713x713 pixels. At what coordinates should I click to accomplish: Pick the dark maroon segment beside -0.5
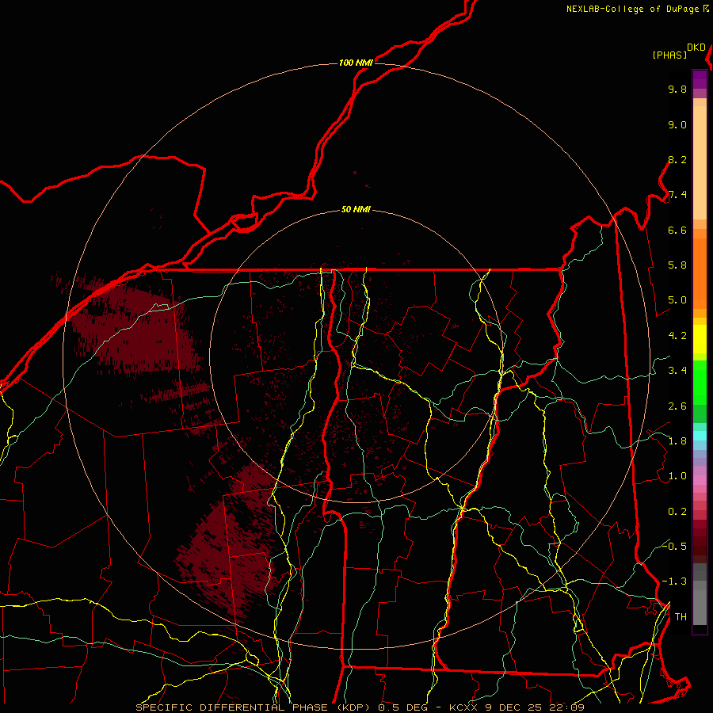tap(700, 546)
